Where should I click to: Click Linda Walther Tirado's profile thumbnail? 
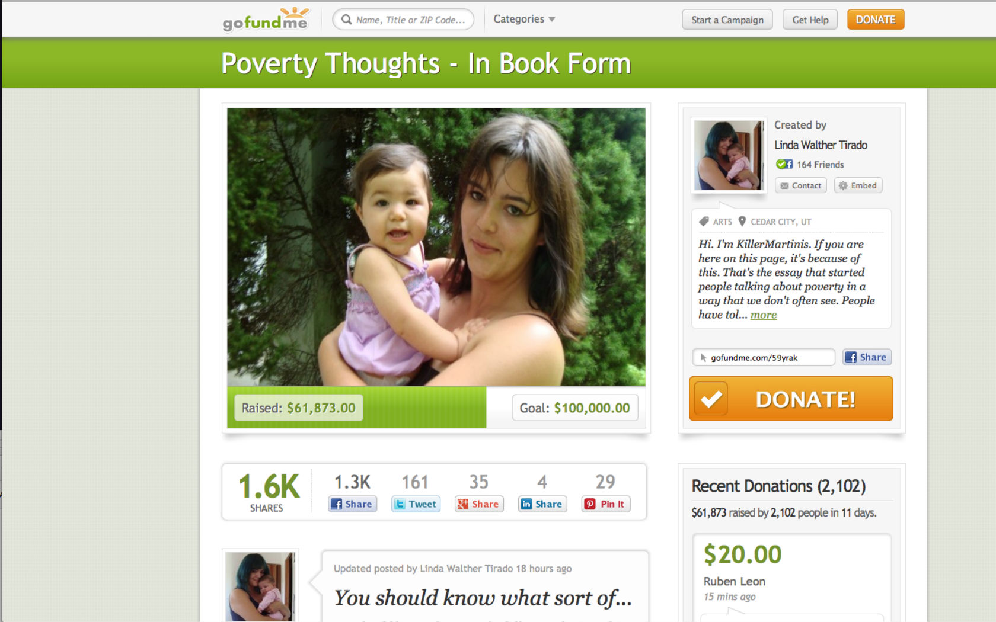pyautogui.click(x=729, y=155)
